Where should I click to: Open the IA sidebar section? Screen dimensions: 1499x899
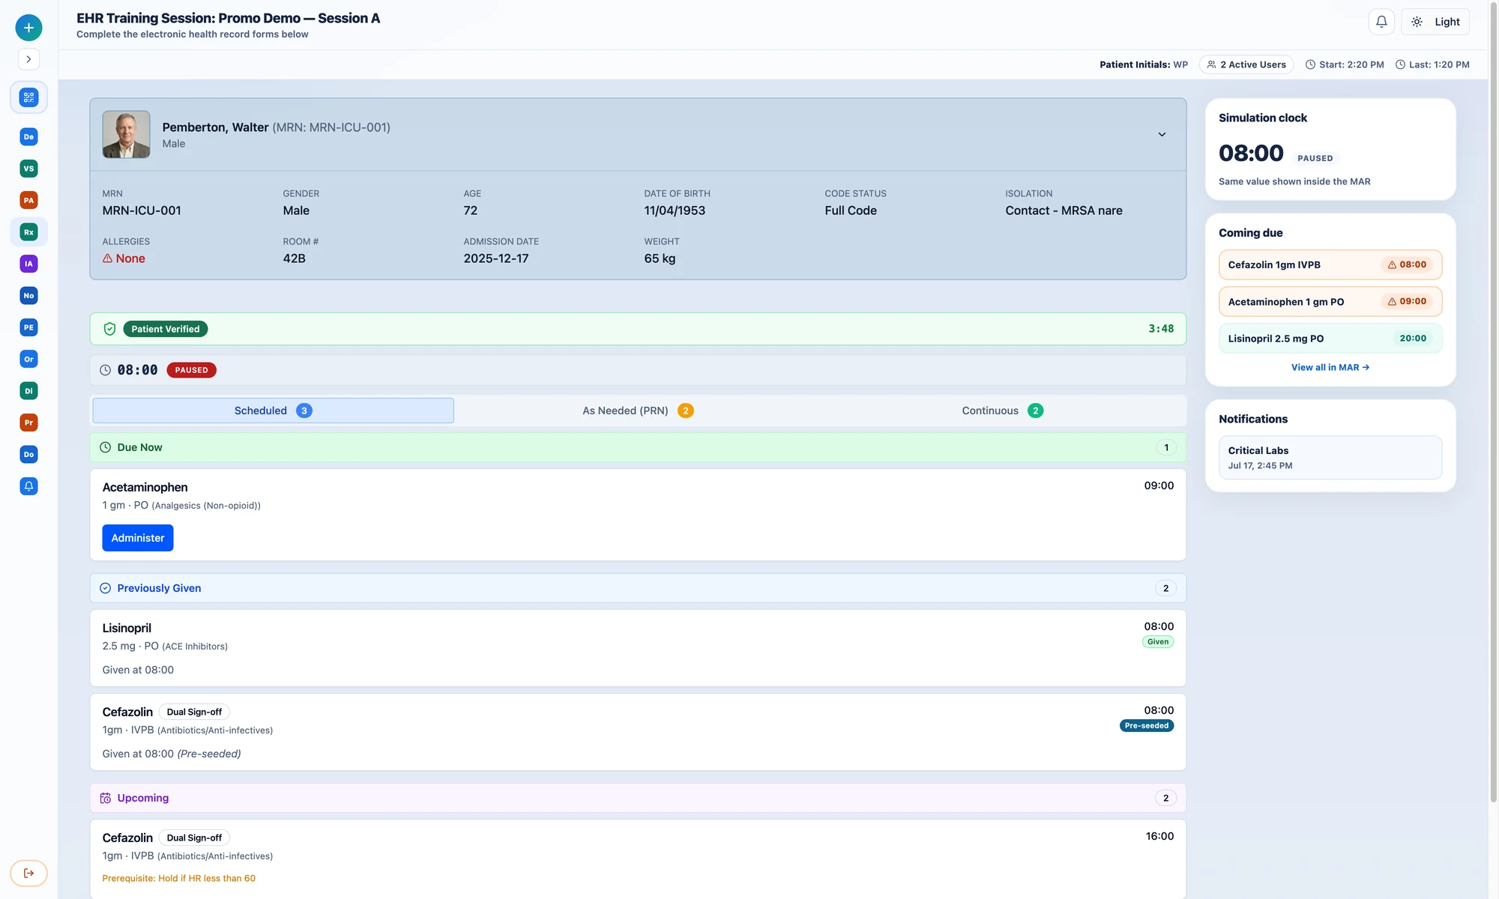[28, 264]
